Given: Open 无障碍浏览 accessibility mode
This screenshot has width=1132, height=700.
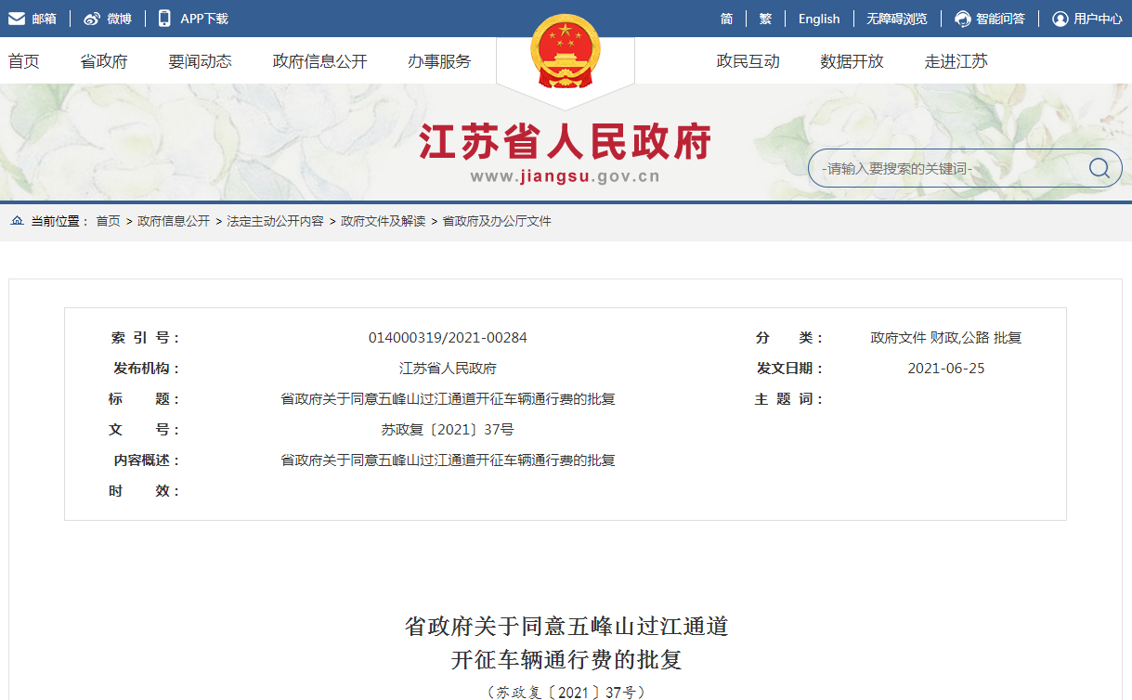Looking at the screenshot, I should click(x=896, y=19).
